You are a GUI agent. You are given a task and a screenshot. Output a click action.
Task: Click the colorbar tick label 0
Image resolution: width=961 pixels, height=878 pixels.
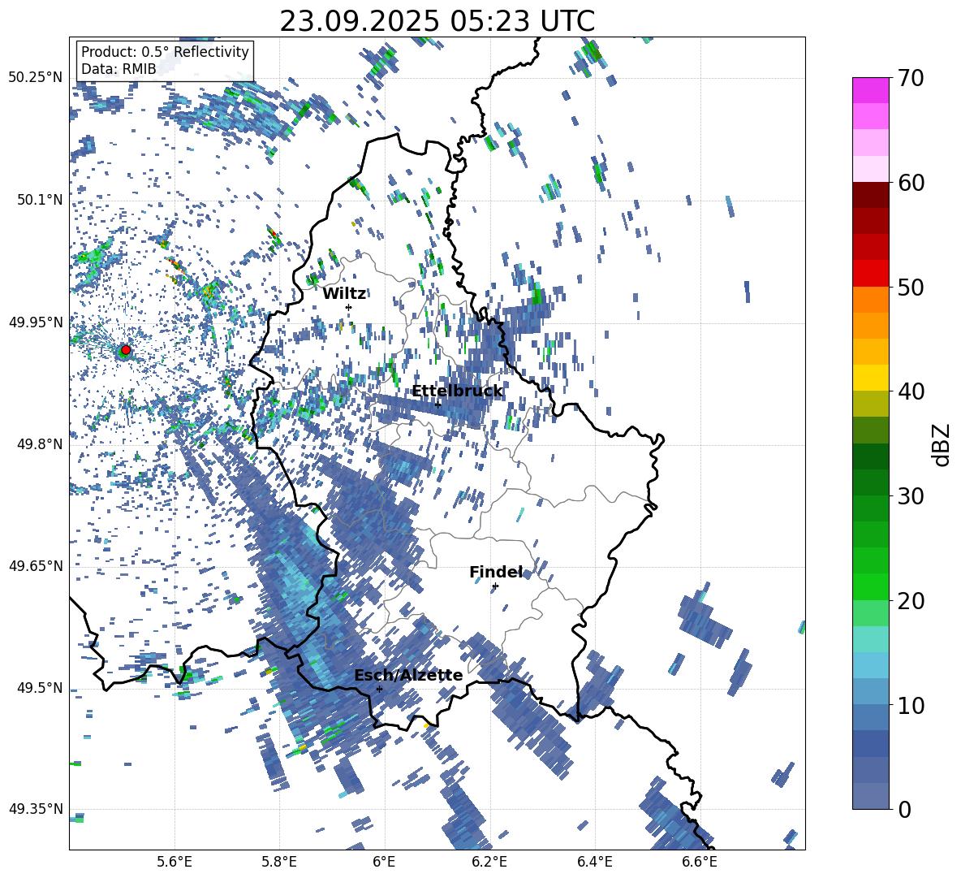pos(904,810)
